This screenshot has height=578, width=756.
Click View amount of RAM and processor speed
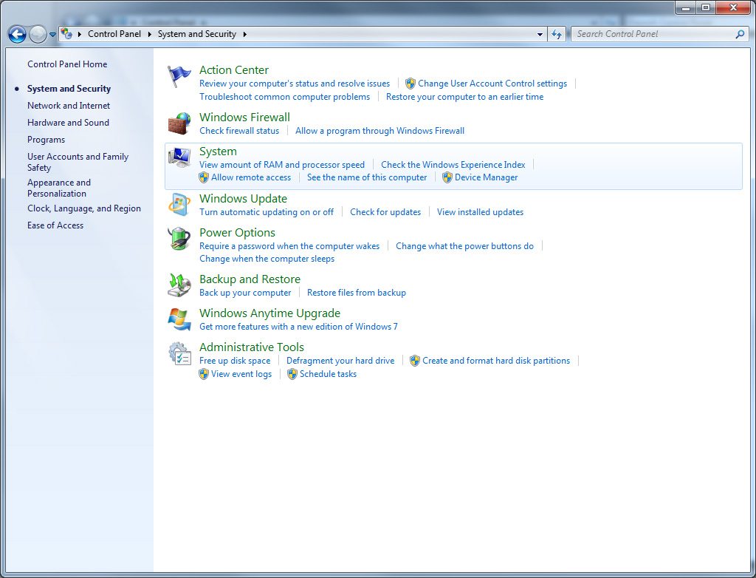(282, 165)
